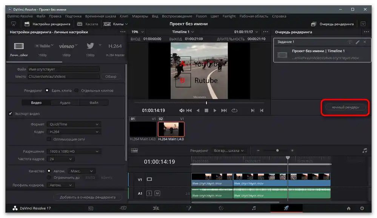
Task: Open the viewer zoom 19% dropdown
Action: coord(137,32)
